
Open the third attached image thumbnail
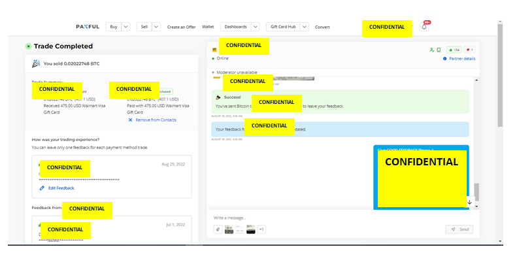251,229
